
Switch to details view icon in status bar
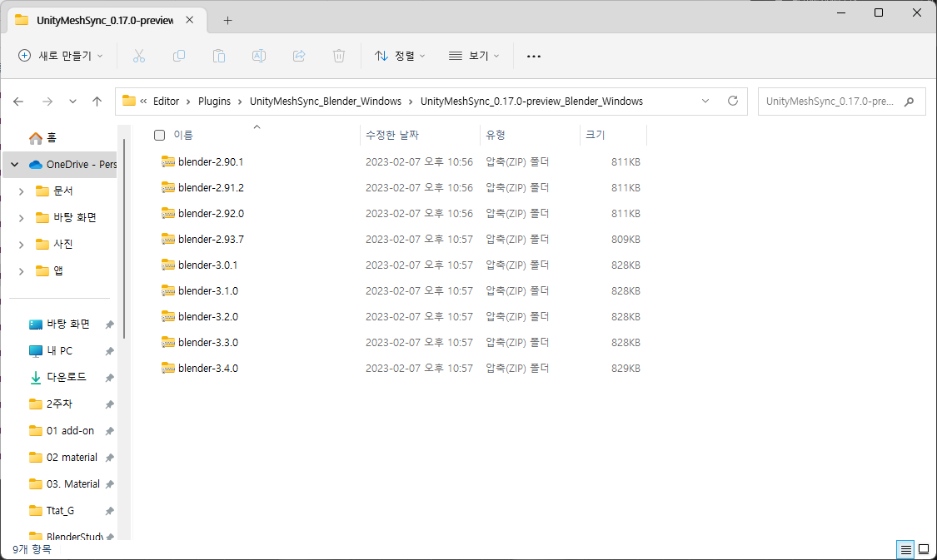pos(905,549)
